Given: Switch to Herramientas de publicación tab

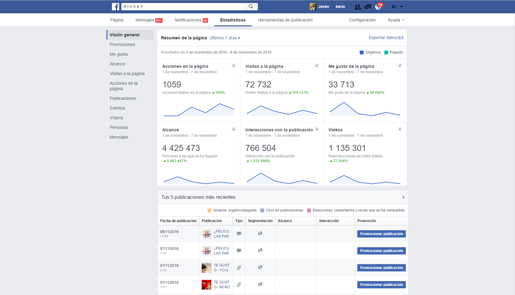Looking at the screenshot, I should point(285,20).
